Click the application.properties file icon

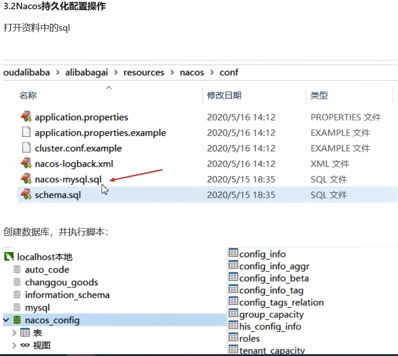(26, 116)
